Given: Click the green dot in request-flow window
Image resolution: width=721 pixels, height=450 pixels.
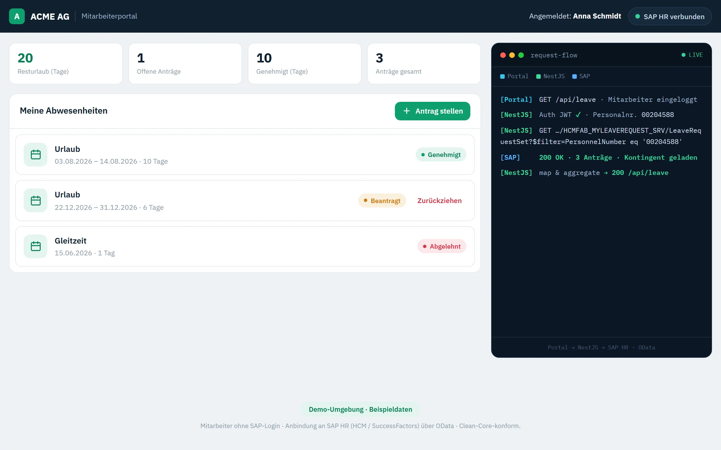Looking at the screenshot, I should click(521, 55).
